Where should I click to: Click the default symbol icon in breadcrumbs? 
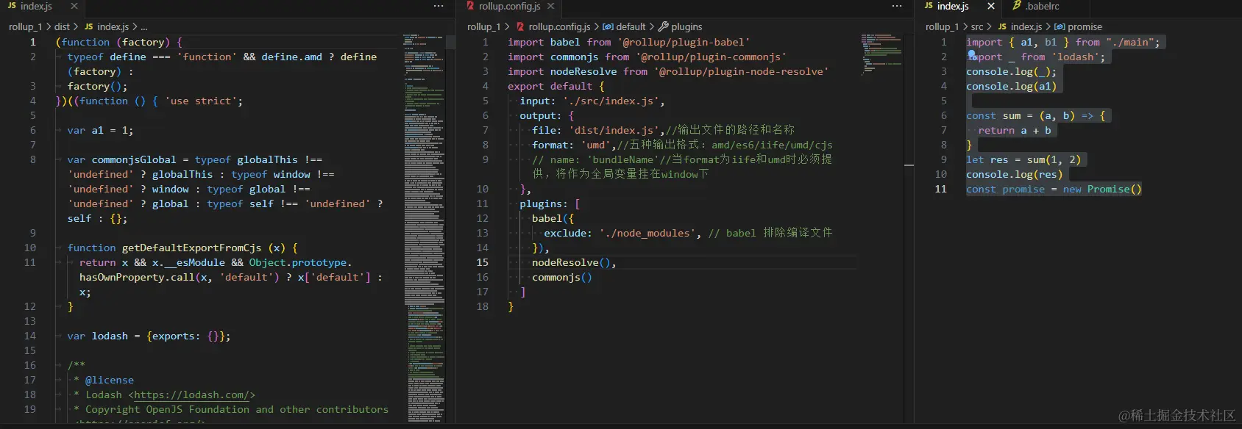click(608, 26)
